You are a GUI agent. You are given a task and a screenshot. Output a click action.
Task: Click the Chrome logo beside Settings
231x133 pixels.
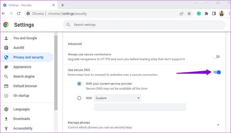[x=6, y=25]
